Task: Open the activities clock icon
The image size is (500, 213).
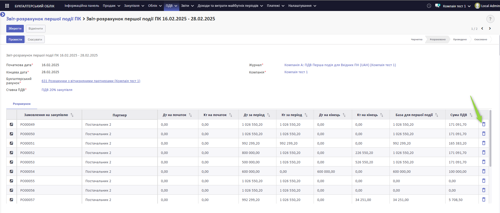Action: [x=429, y=6]
